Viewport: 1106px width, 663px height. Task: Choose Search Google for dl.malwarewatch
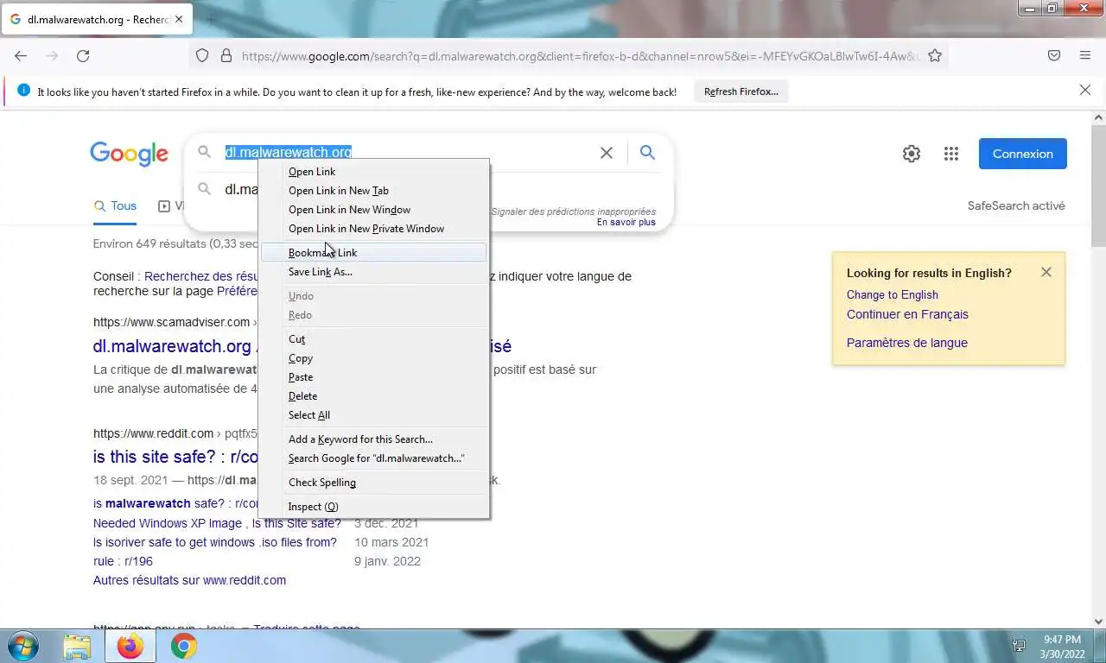[x=374, y=458]
